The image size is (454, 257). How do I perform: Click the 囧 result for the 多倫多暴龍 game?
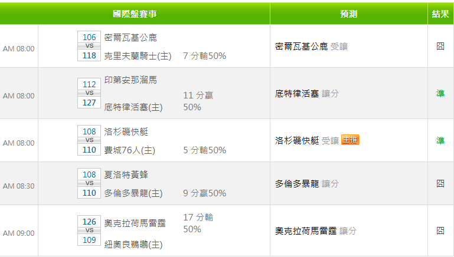[x=440, y=183]
